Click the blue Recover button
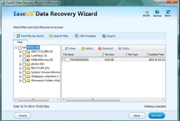Screen dimensions: 180x121 point(157,116)
